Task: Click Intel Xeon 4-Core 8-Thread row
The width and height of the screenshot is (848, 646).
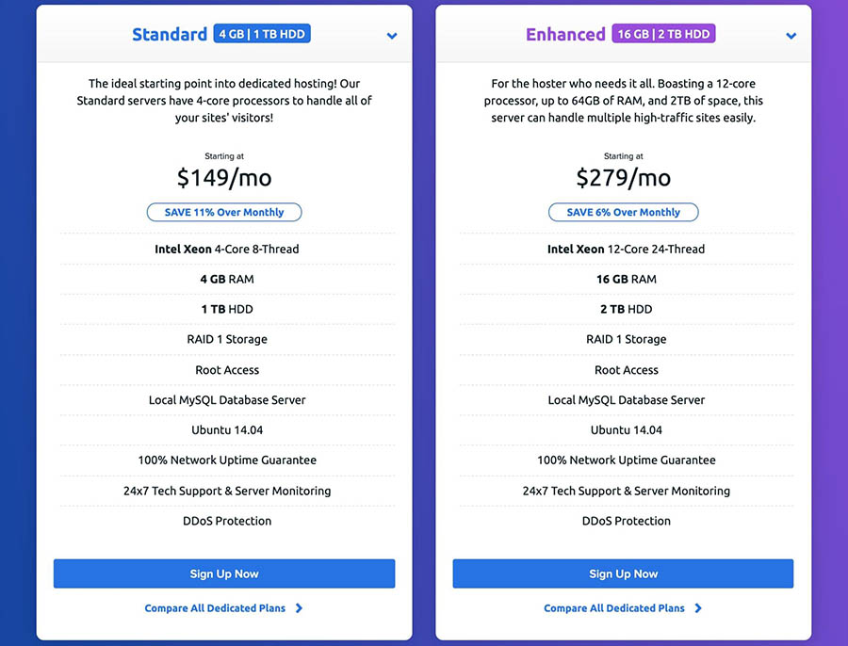Action: click(x=227, y=249)
